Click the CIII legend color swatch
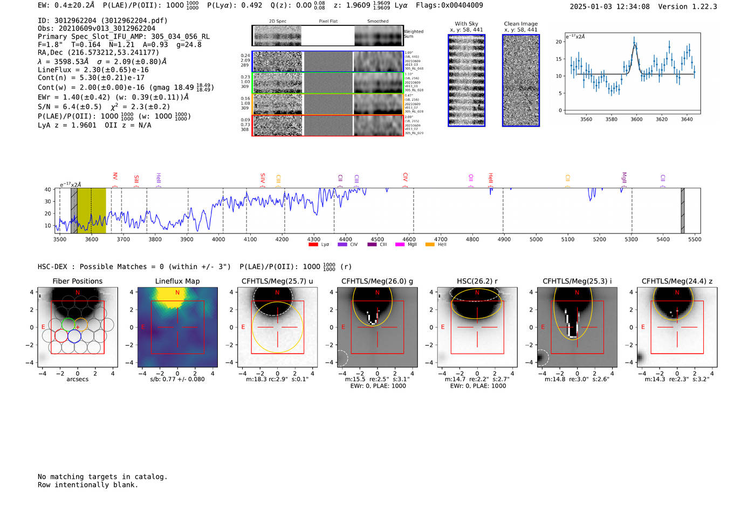The width and height of the screenshot is (755, 514). tap(372, 245)
